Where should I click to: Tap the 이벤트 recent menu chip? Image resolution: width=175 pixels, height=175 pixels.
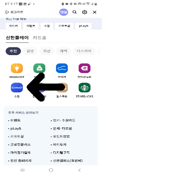click(31, 26)
